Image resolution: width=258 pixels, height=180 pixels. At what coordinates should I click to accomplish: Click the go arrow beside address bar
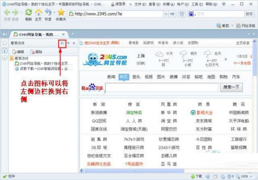tap(172, 14)
